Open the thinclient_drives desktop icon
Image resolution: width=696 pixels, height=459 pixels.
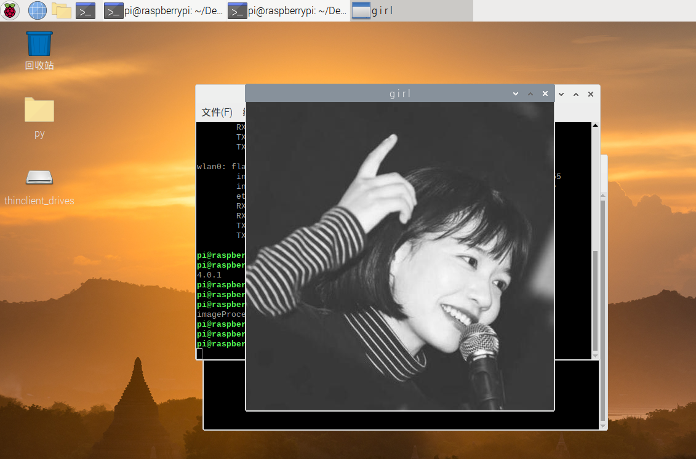(x=39, y=188)
